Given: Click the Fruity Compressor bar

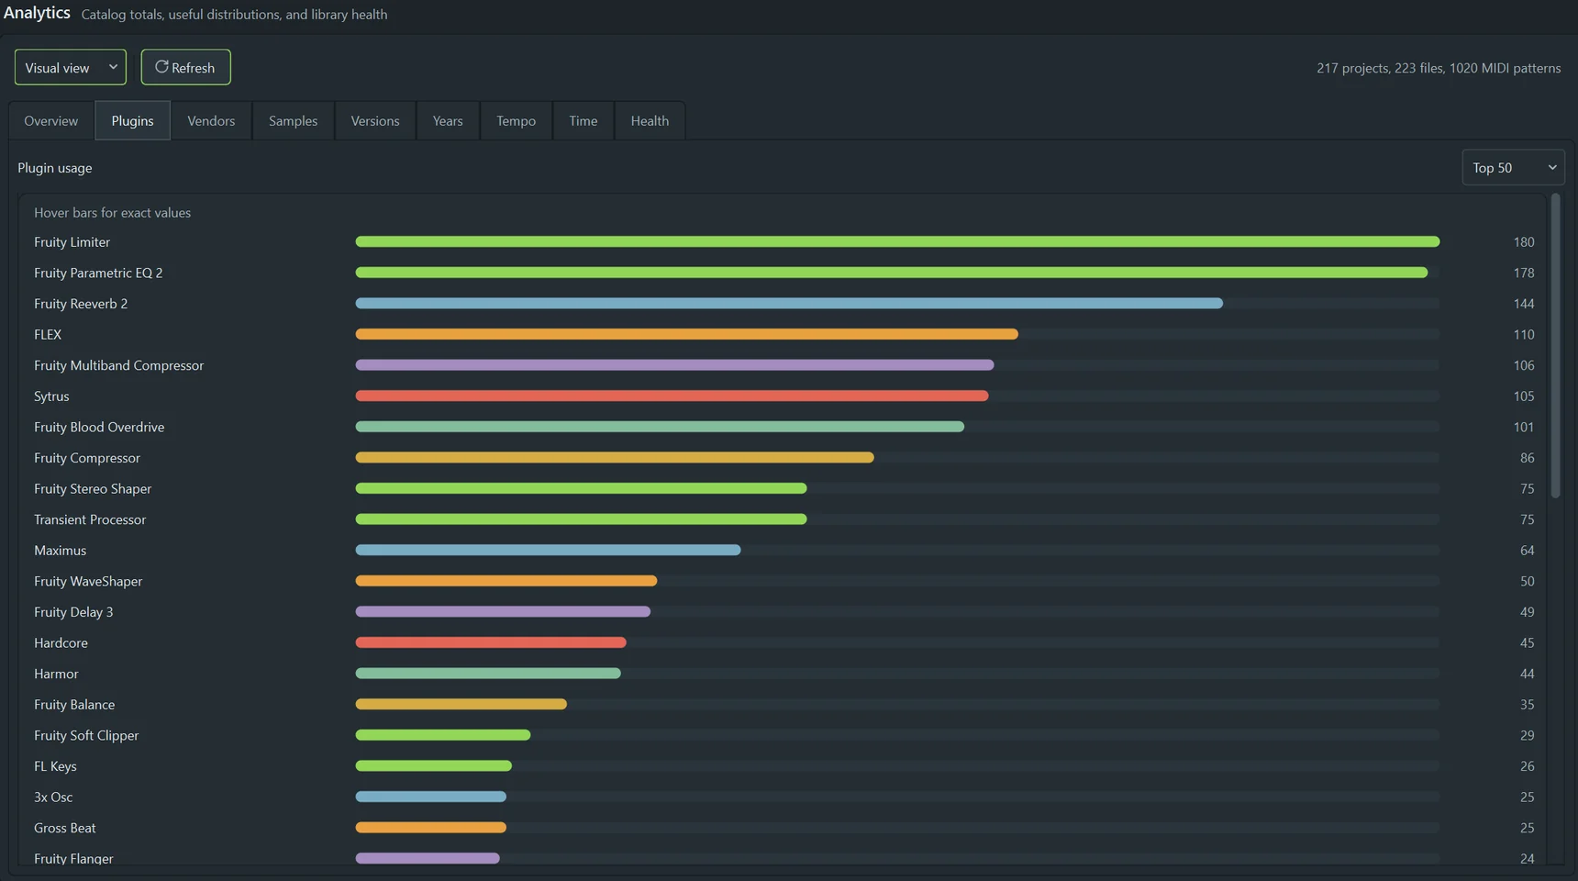Looking at the screenshot, I should [x=615, y=457].
